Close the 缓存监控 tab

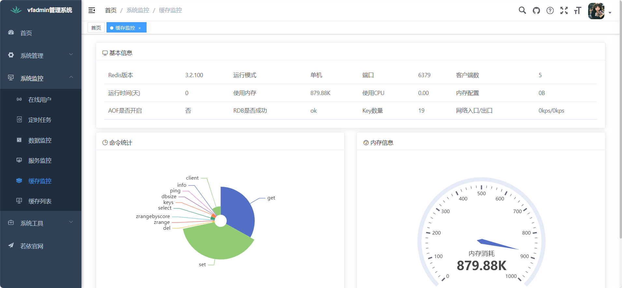pyautogui.click(x=140, y=28)
